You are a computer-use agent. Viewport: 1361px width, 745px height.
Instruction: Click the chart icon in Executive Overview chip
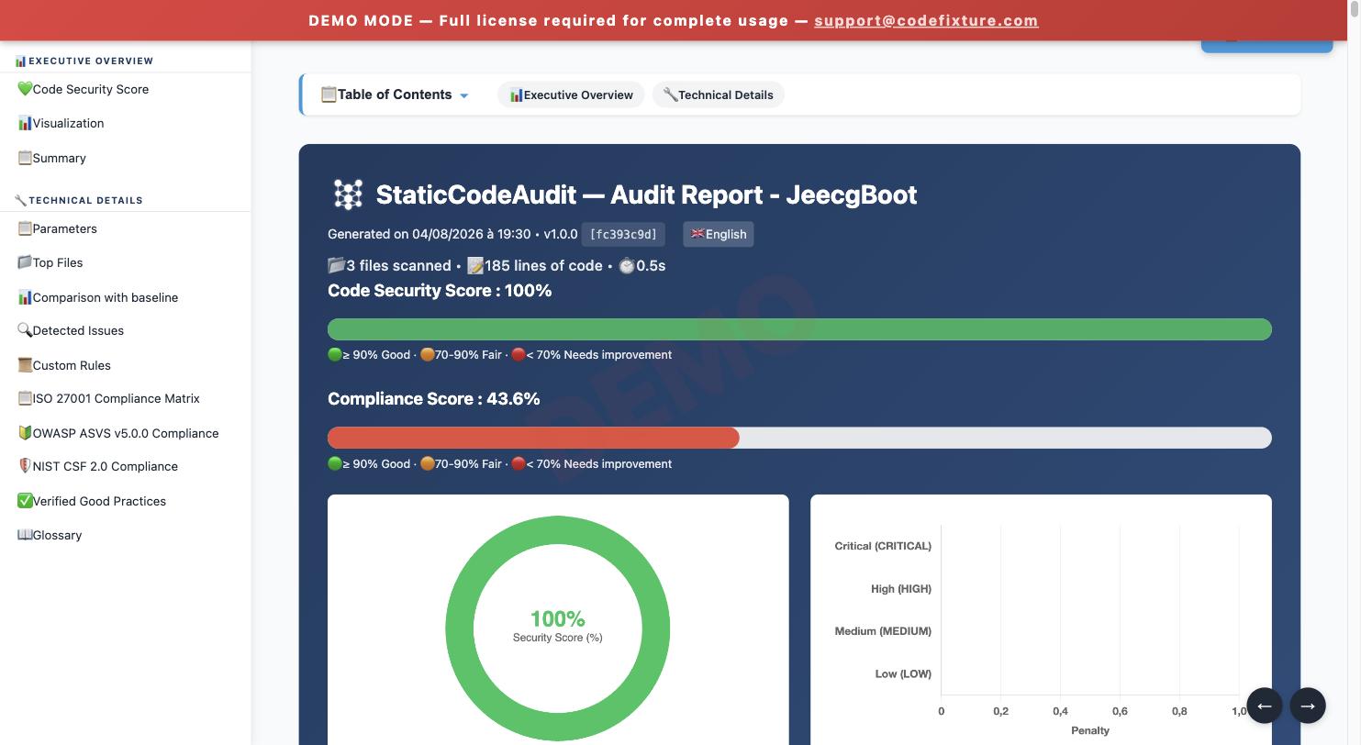[516, 95]
